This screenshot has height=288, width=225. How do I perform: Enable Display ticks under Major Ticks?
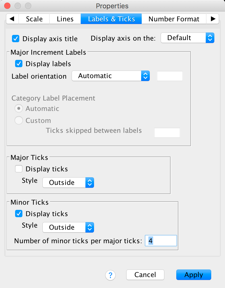[x=19, y=169]
